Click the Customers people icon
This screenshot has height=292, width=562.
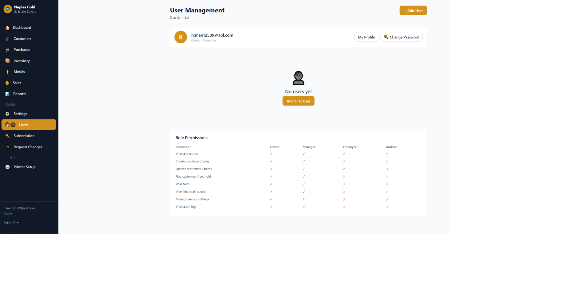[7, 39]
